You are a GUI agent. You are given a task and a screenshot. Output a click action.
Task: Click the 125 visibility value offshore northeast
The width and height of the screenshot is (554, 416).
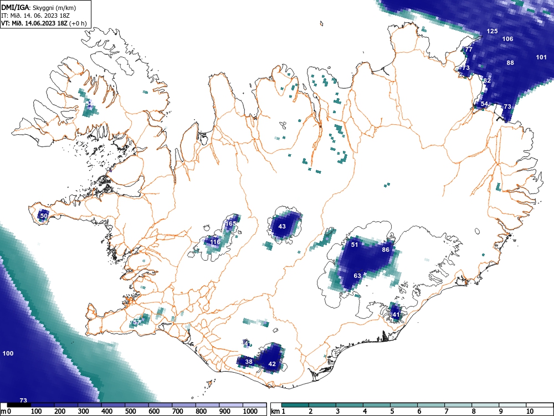tap(492, 31)
